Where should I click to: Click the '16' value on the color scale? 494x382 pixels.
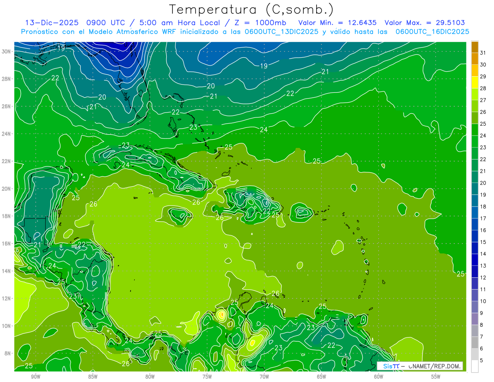pyautogui.click(x=483, y=230)
